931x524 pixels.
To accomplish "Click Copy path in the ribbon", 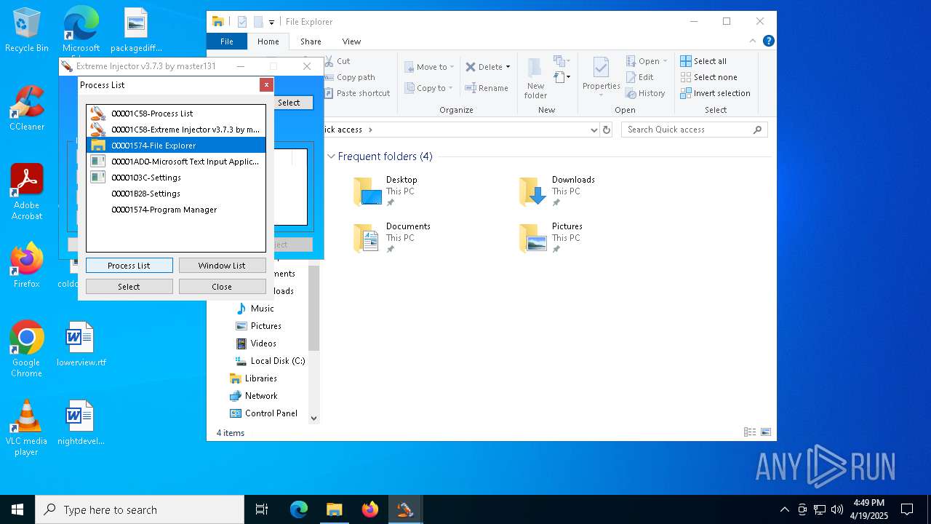I will coord(356,77).
